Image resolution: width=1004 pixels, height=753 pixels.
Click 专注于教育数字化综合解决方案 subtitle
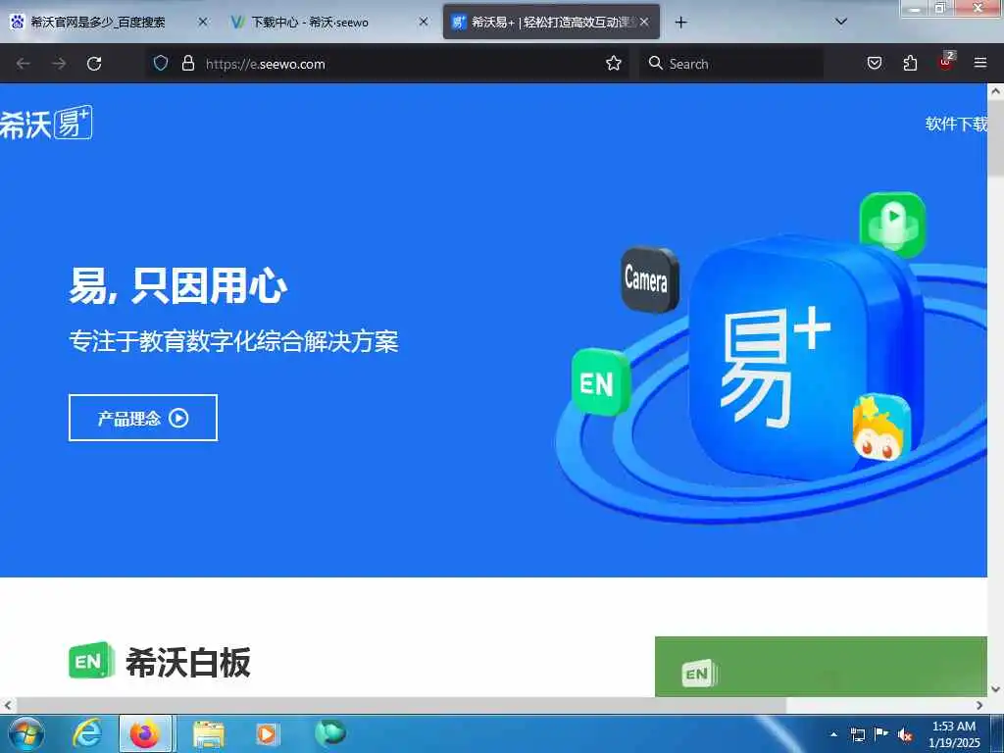point(233,340)
